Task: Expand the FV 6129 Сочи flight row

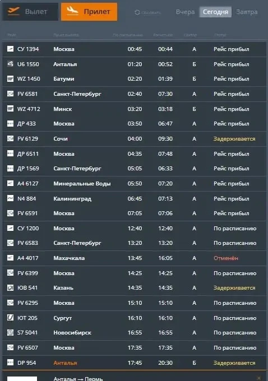Action: point(134,139)
